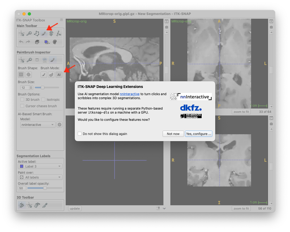Click the Brush Size spinner arrows
This screenshot has height=232, width=290.
pos(31,88)
